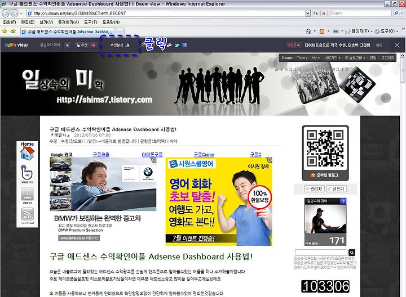Open the 페이지(P) page menu dropdown
The image size is (406, 297).
pos(359,31)
